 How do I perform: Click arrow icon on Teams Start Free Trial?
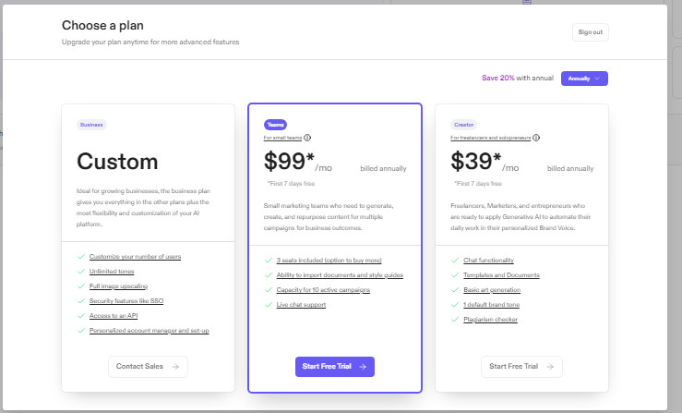coord(363,367)
